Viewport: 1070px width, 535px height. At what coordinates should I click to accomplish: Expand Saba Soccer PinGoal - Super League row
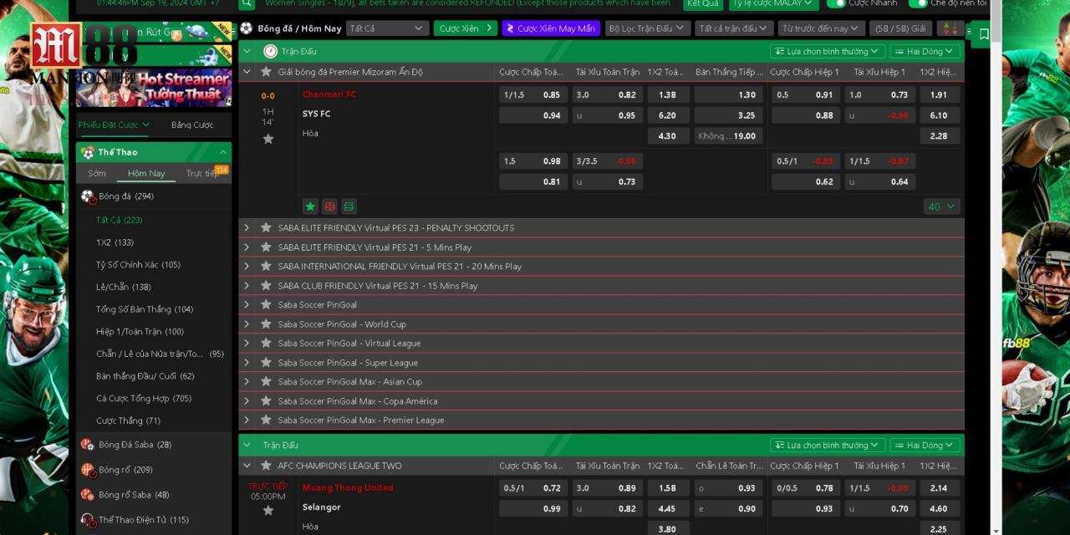[x=247, y=362]
